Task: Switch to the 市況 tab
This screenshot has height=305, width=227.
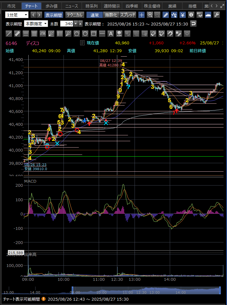Action: [12, 6]
